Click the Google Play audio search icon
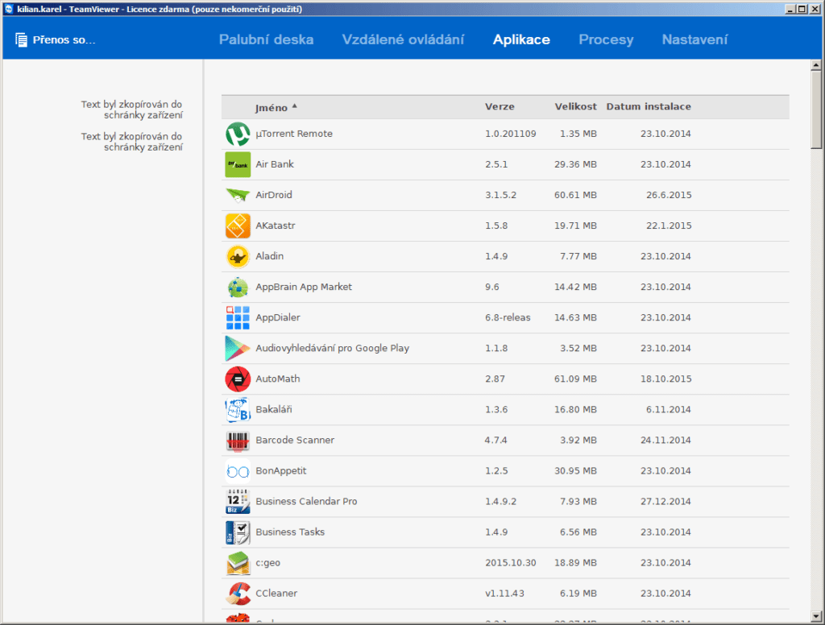 [x=238, y=348]
